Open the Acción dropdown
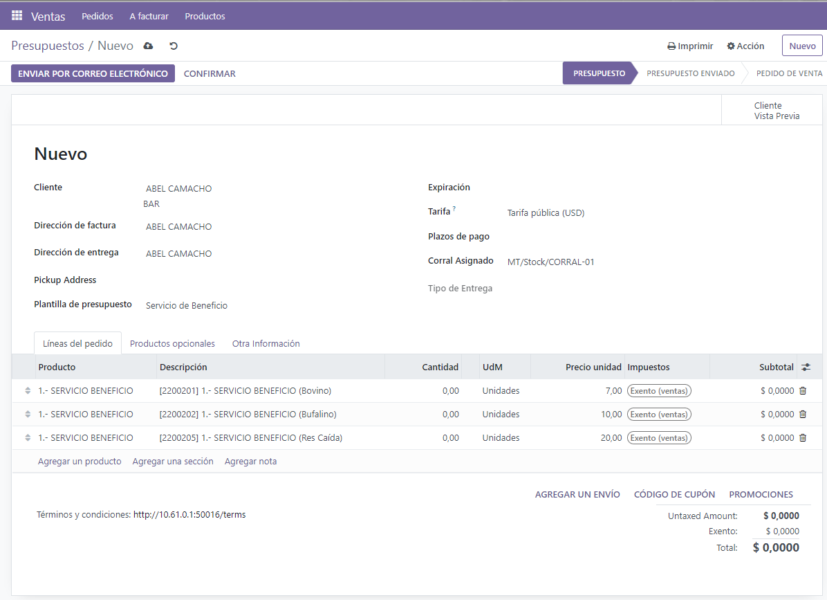This screenshot has height=600, width=827. click(x=745, y=46)
